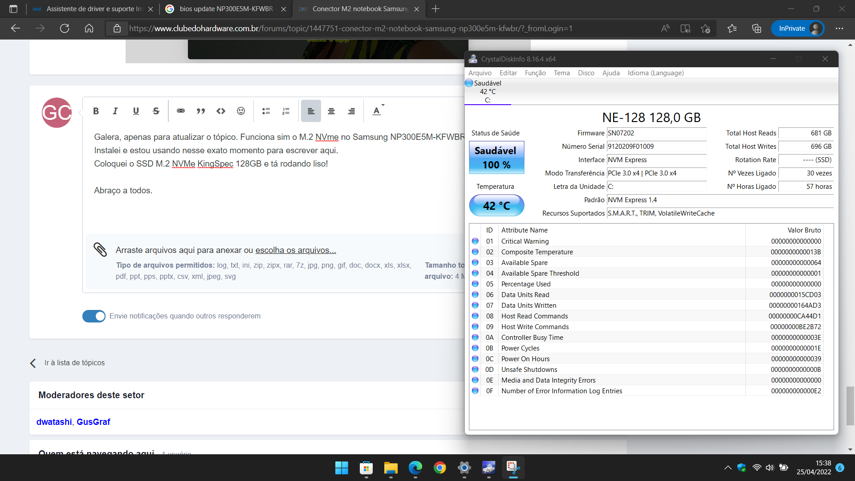Click the 42 °C temperature button
855x481 pixels.
(x=497, y=206)
